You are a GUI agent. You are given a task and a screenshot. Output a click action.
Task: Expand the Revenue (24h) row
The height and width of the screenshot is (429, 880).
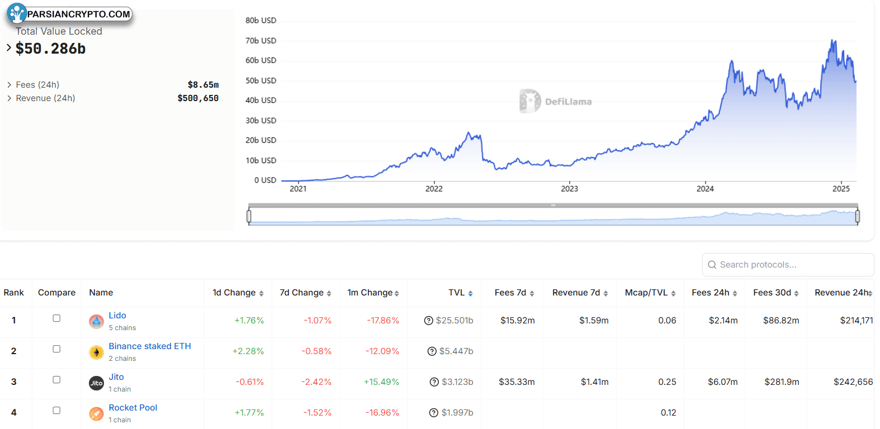[x=10, y=98]
